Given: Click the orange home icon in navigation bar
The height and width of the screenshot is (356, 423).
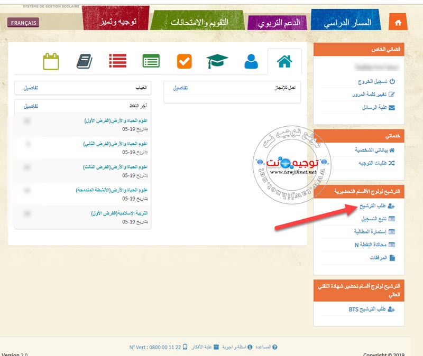Looking at the screenshot, I should click(x=398, y=22).
